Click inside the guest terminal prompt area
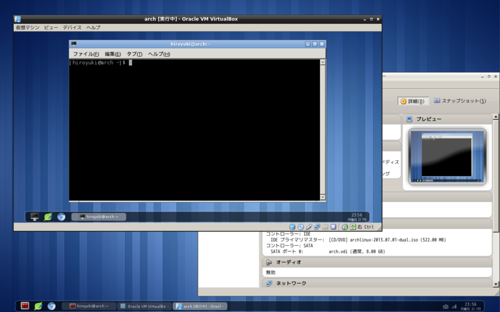 point(194,130)
